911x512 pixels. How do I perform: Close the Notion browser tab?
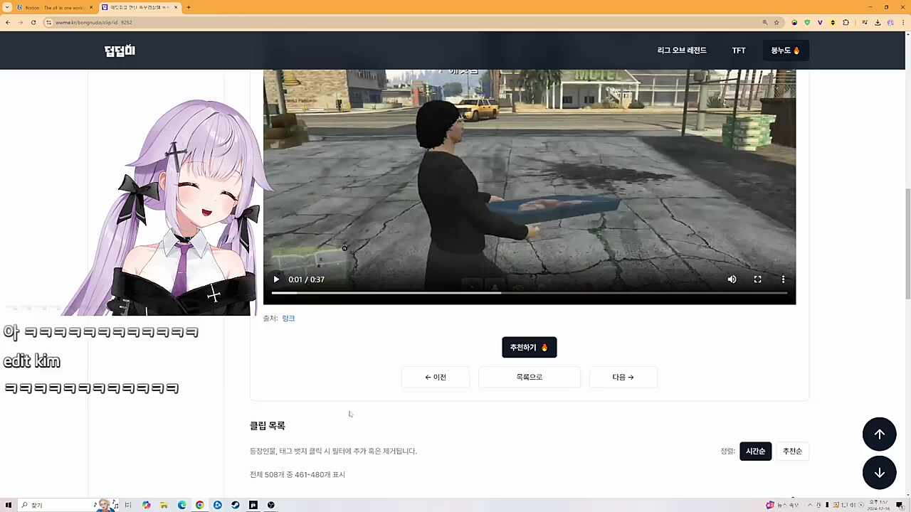pyautogui.click(x=91, y=7)
